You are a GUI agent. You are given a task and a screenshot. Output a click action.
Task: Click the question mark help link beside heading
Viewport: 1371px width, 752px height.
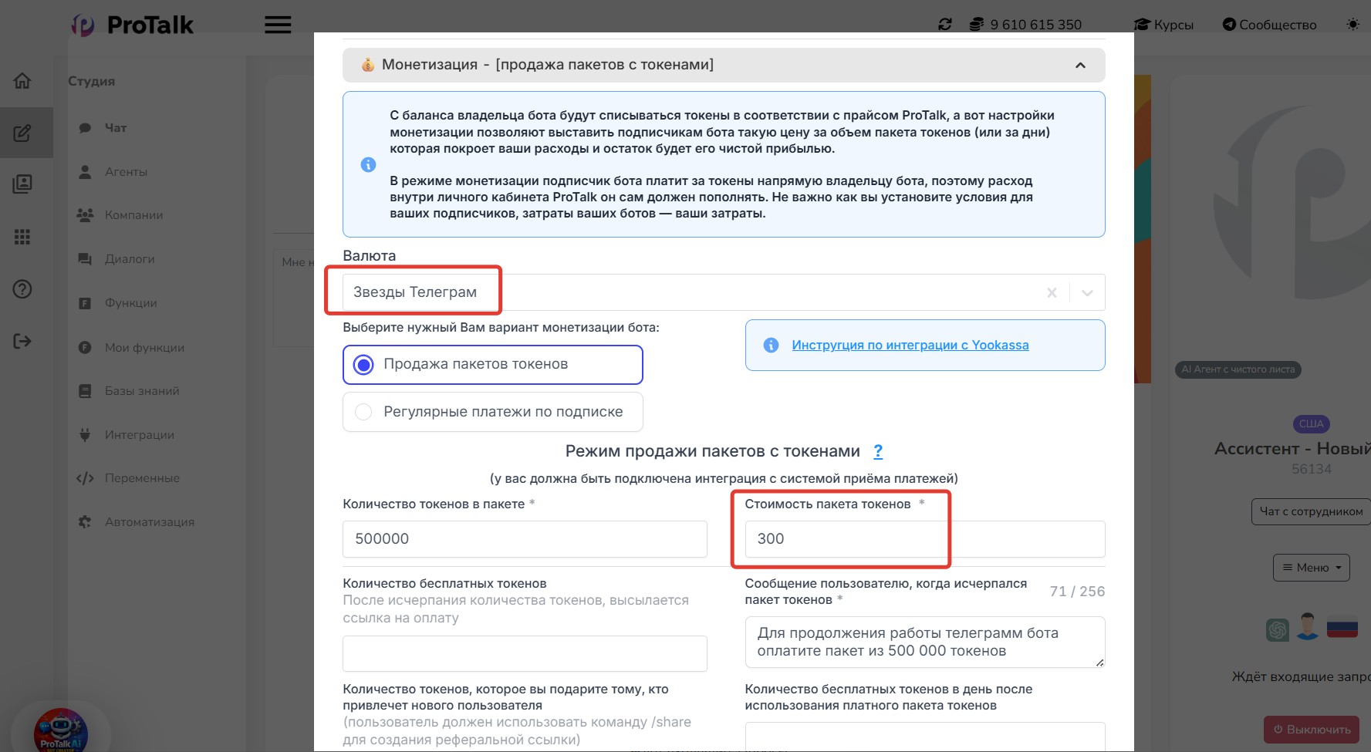tap(878, 451)
